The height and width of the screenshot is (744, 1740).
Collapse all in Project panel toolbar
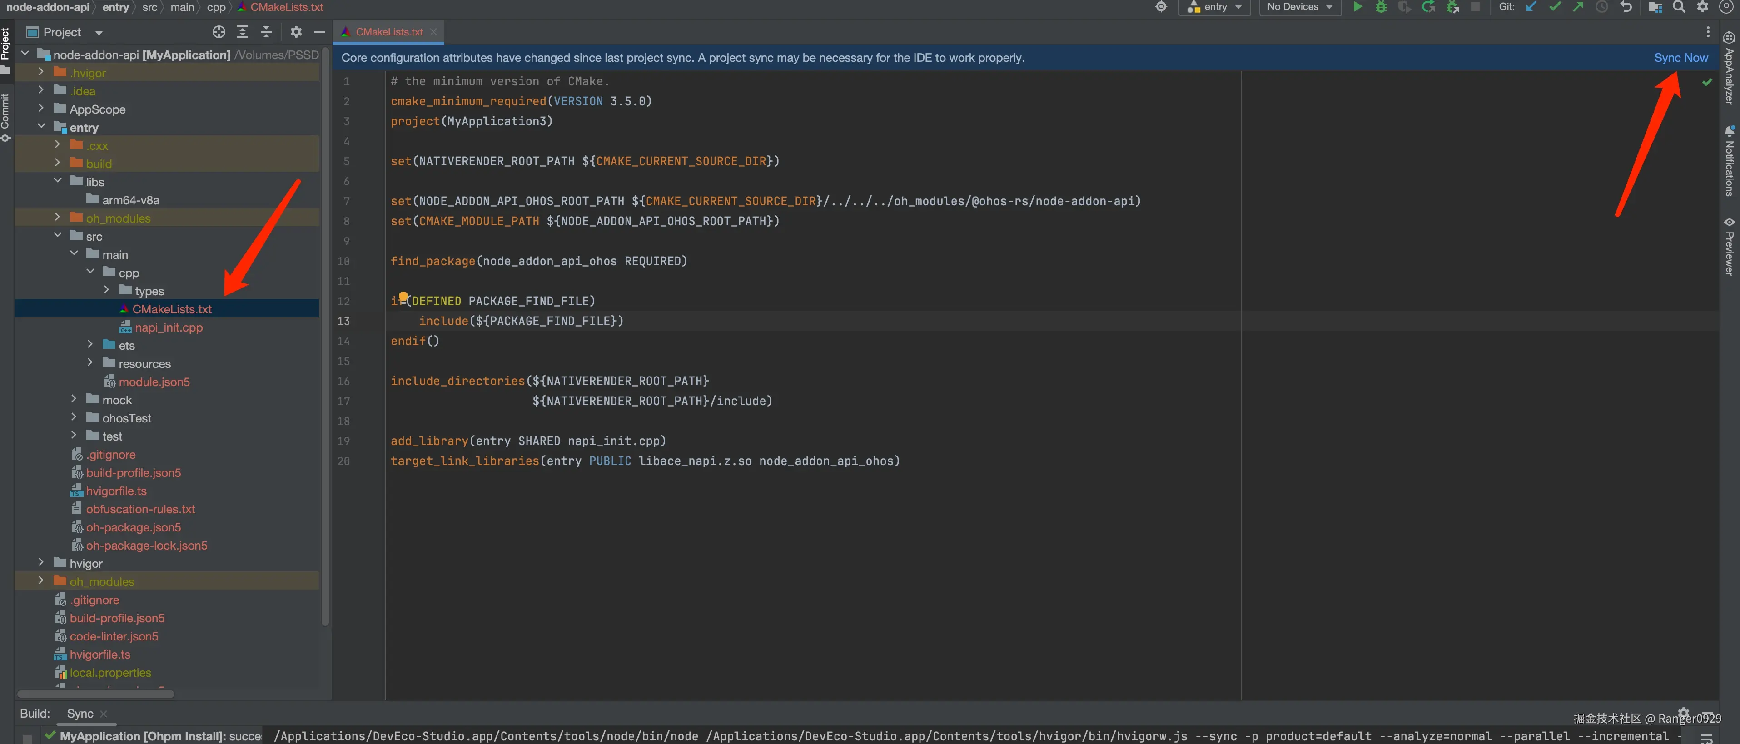coord(266,32)
